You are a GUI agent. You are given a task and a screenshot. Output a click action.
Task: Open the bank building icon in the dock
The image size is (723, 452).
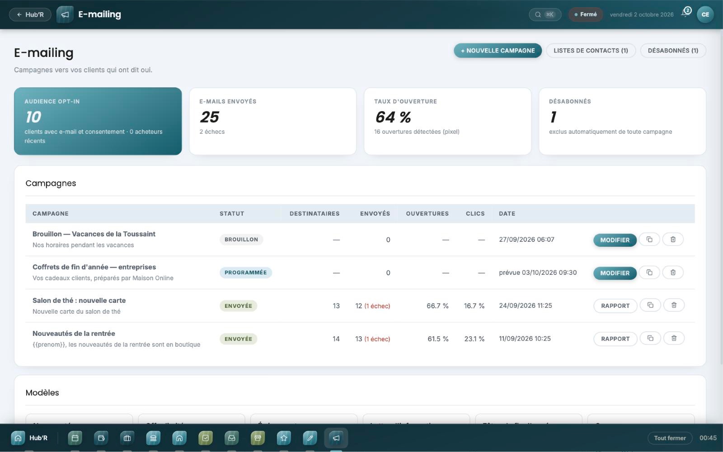coord(153,438)
